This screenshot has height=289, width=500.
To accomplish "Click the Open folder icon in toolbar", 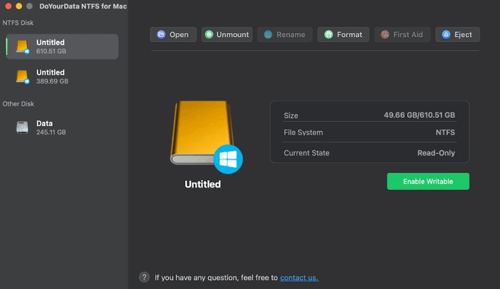I will pyautogui.click(x=161, y=35).
